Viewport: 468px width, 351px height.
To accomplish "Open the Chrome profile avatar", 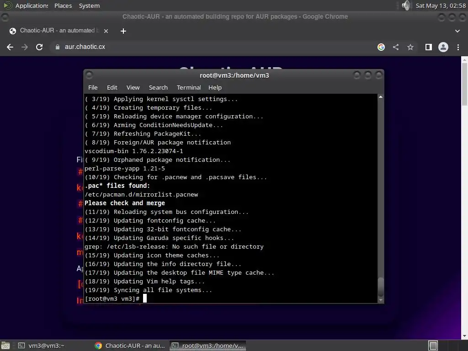I will click(x=443, y=47).
